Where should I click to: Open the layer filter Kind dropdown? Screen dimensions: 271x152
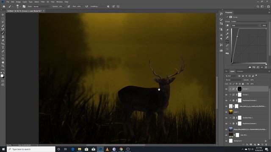click(231, 76)
